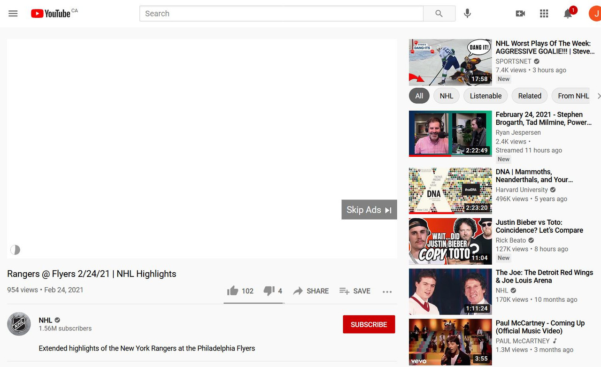Open Justin Bieber vs Toto thumbnail

point(450,241)
